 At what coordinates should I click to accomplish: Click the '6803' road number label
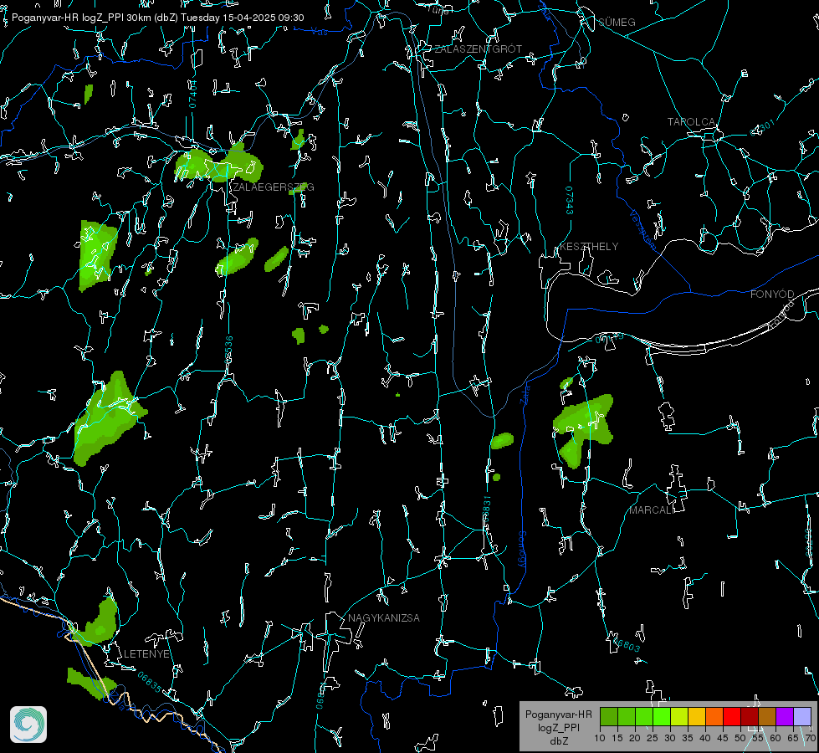(x=627, y=646)
